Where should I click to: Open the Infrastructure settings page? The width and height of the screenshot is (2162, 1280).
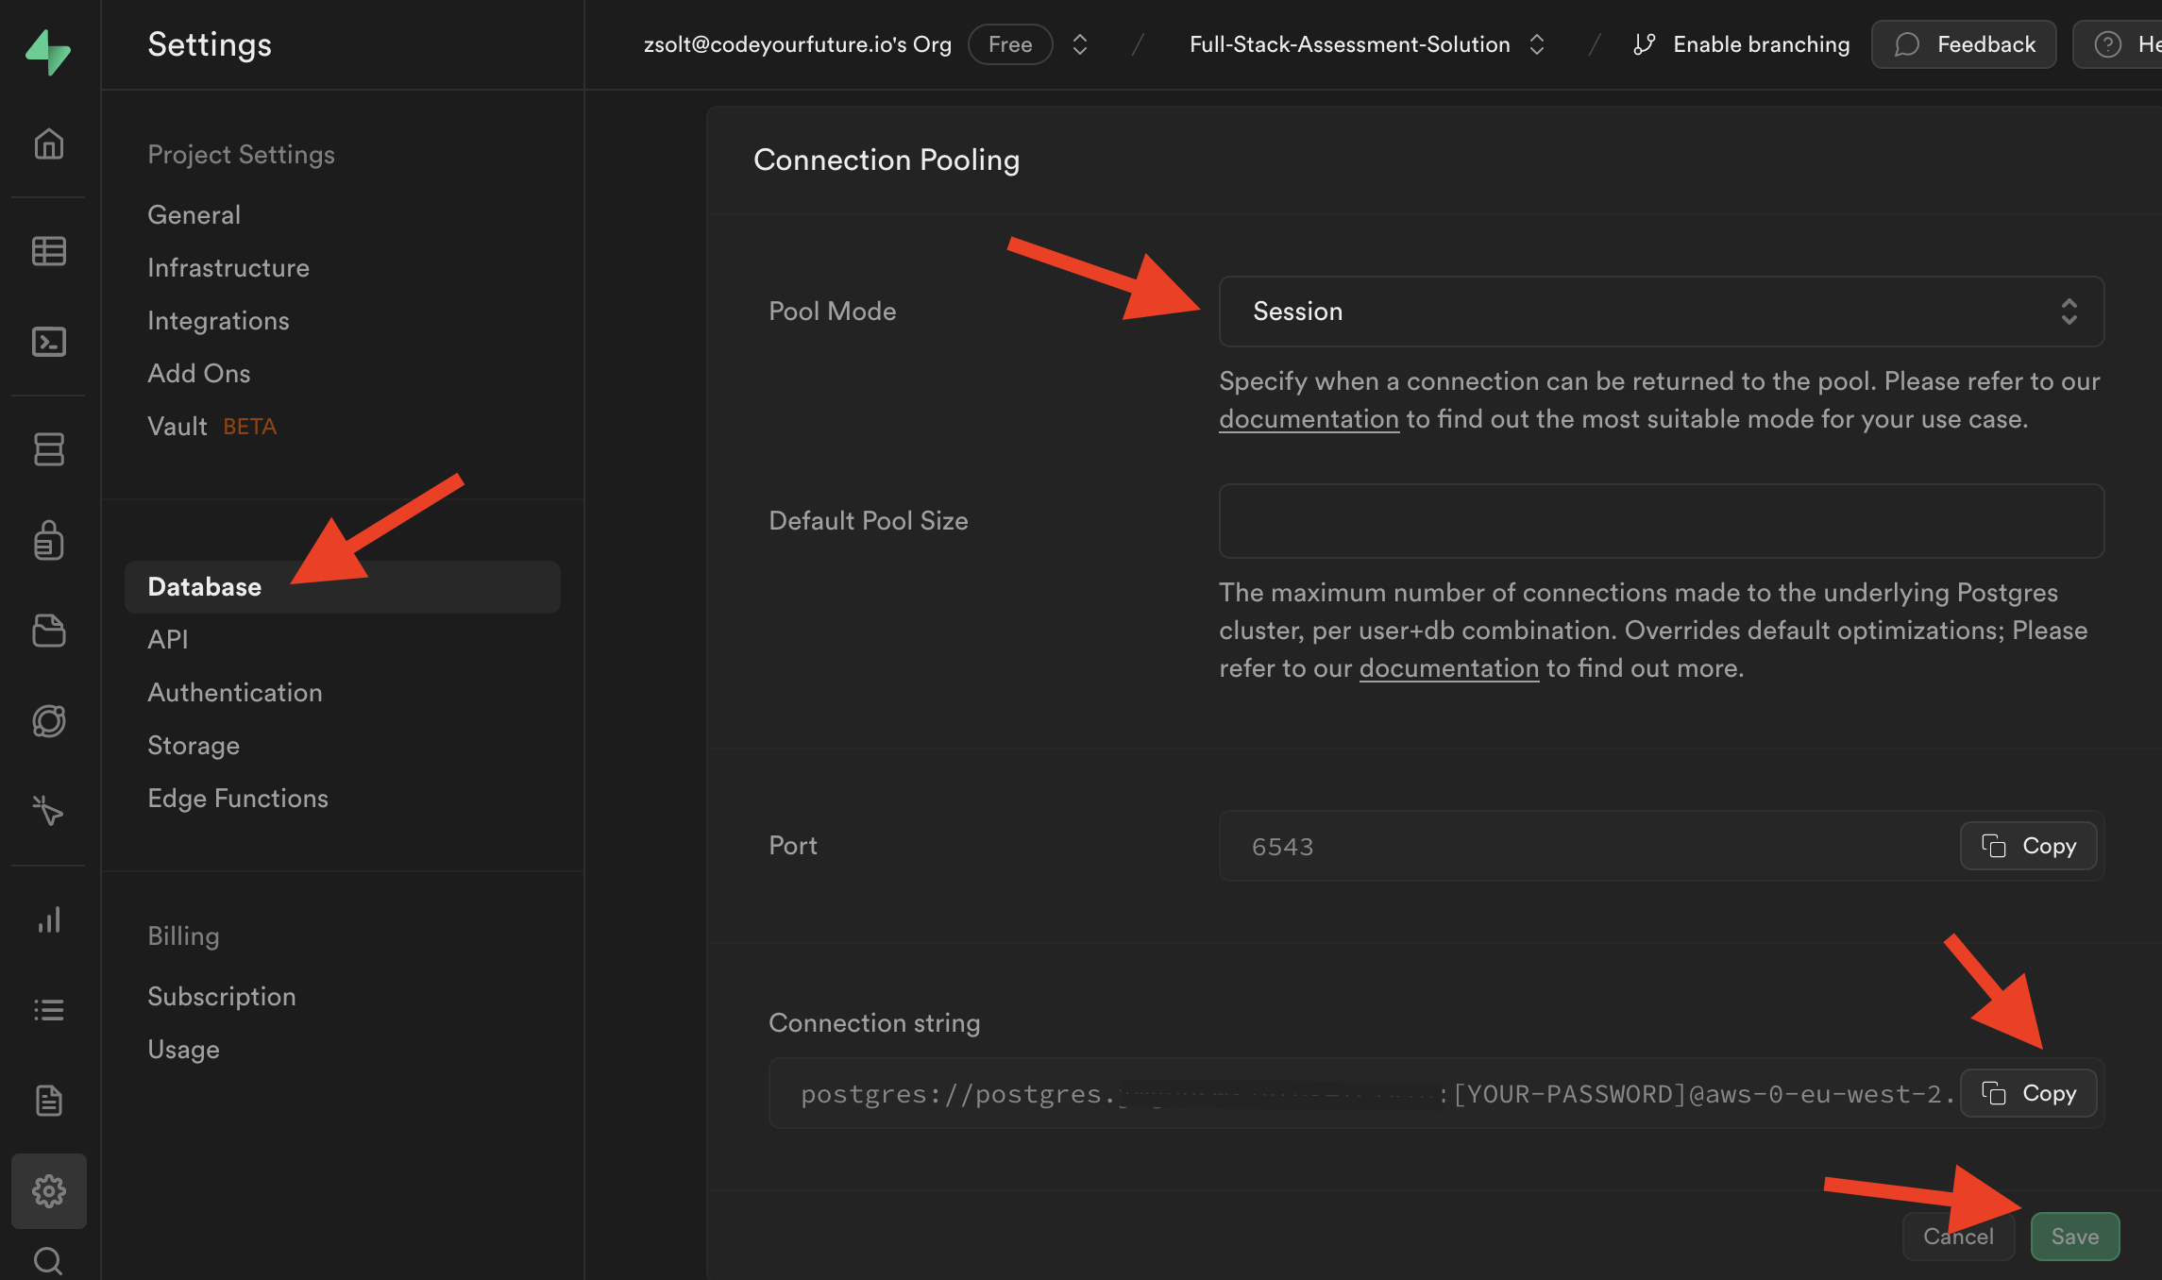click(228, 267)
